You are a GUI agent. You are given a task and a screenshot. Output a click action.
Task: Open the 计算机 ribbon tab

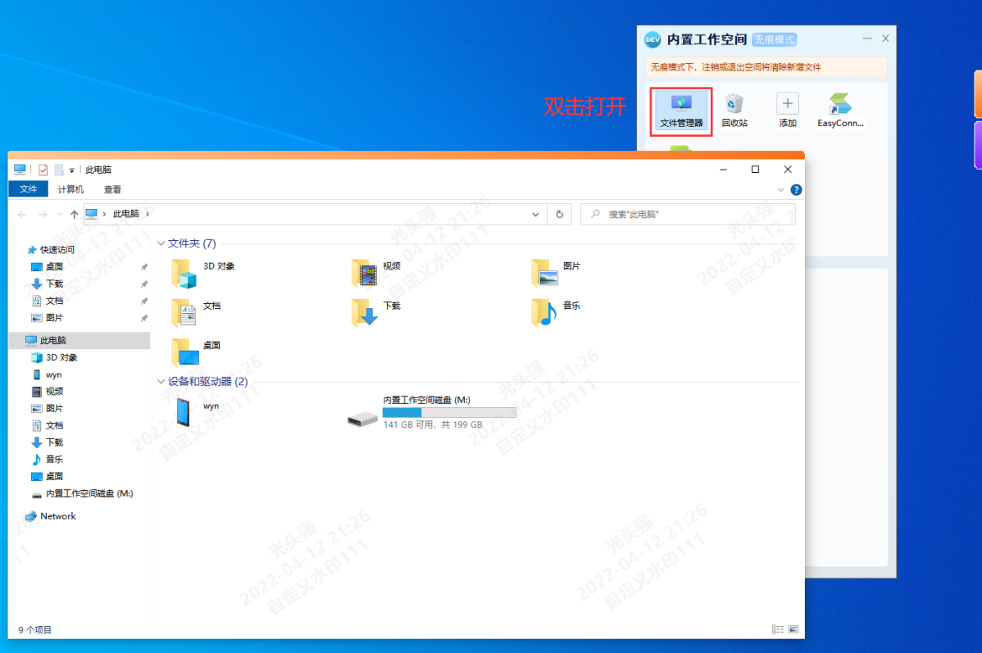coord(70,189)
